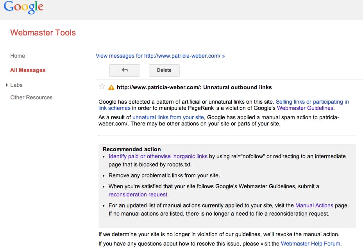Viewport: 363px width, 251px height.
Task: Select All Messages in sidebar
Action: [28, 70]
